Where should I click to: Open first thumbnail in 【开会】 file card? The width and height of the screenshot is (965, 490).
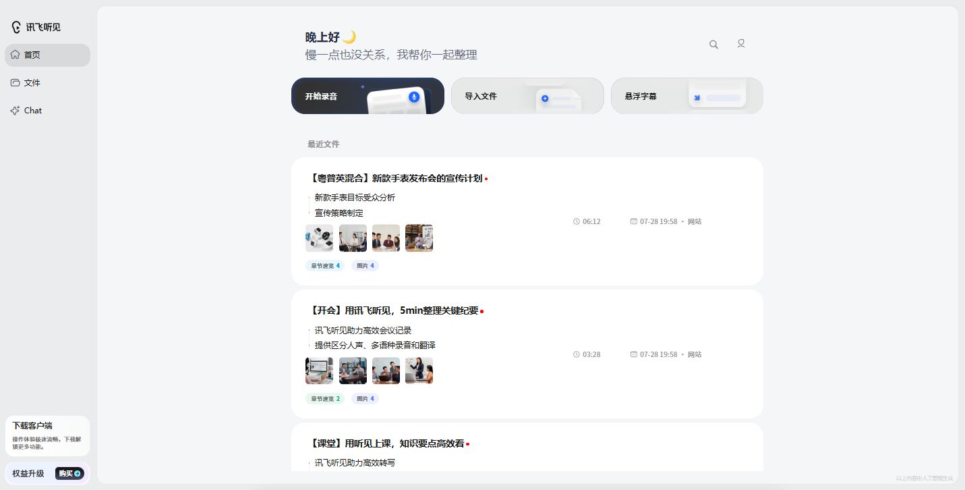coord(319,371)
